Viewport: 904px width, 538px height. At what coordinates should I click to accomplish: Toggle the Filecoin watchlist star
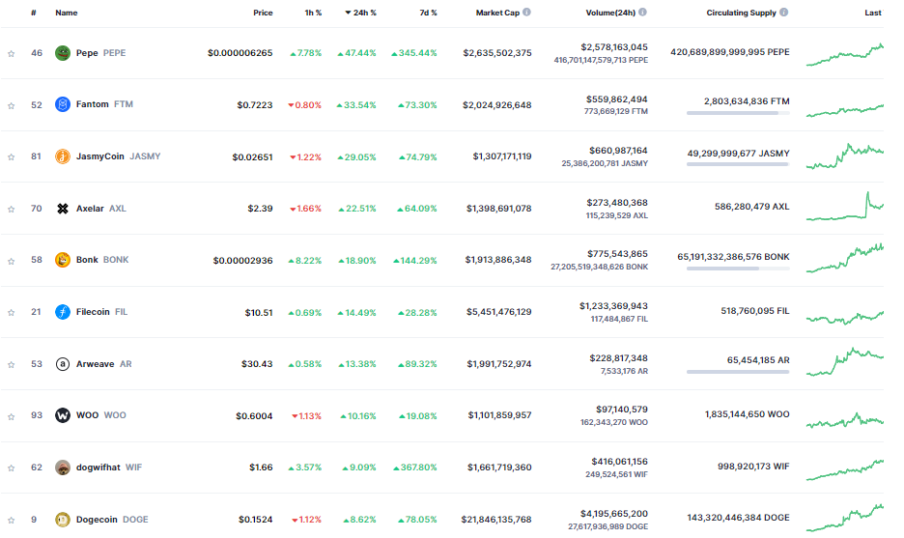(11, 313)
